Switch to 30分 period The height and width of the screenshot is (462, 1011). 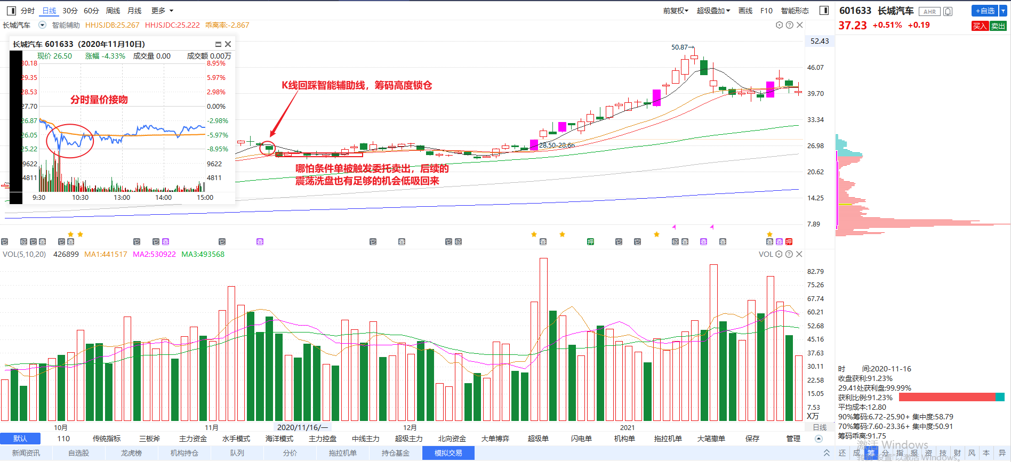[x=70, y=11]
